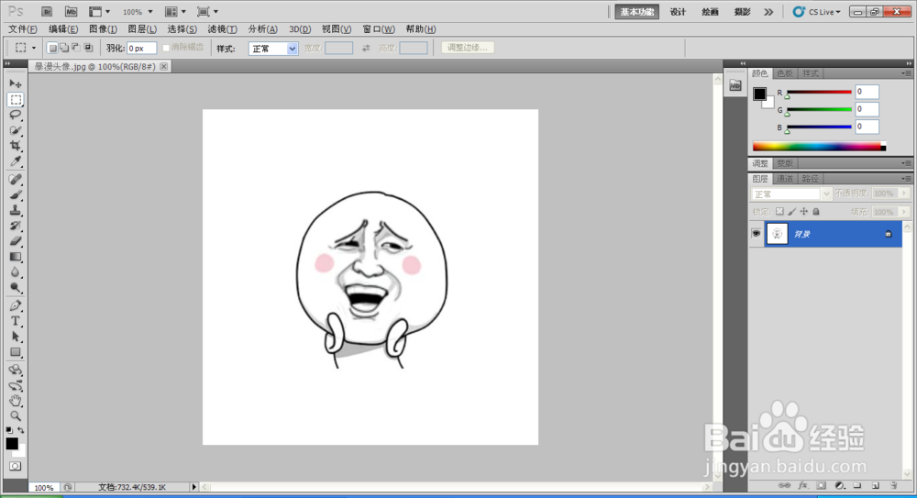Viewport: 917px width, 498px height.
Task: Select the Path Selection tool
Action: [16, 337]
